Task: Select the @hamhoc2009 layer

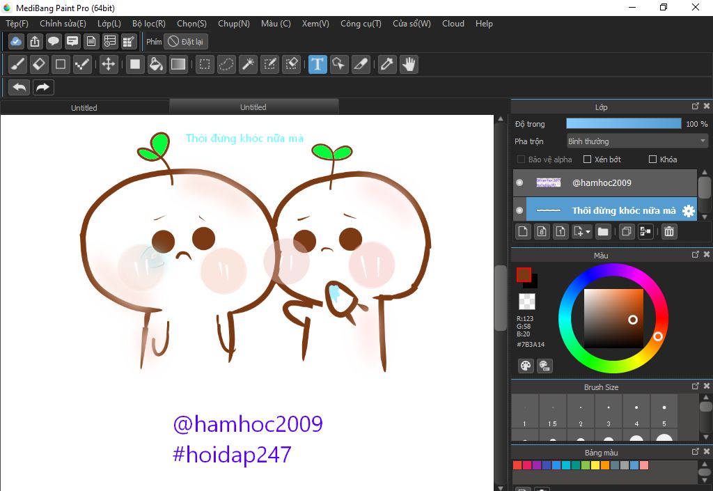Action: [x=605, y=182]
